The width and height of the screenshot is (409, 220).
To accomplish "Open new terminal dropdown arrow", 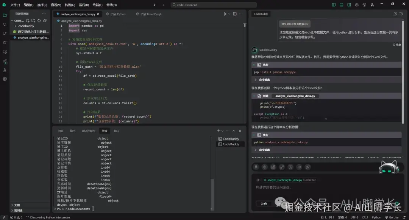I will tap(223, 131).
